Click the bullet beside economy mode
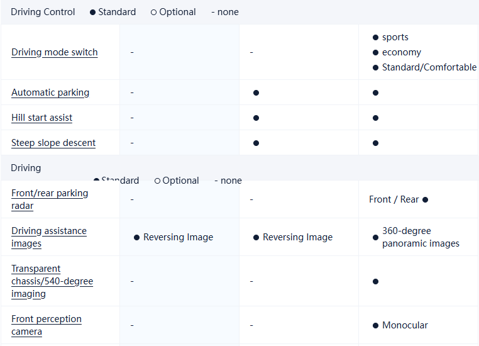This screenshot has height=346, width=479. 376,53
